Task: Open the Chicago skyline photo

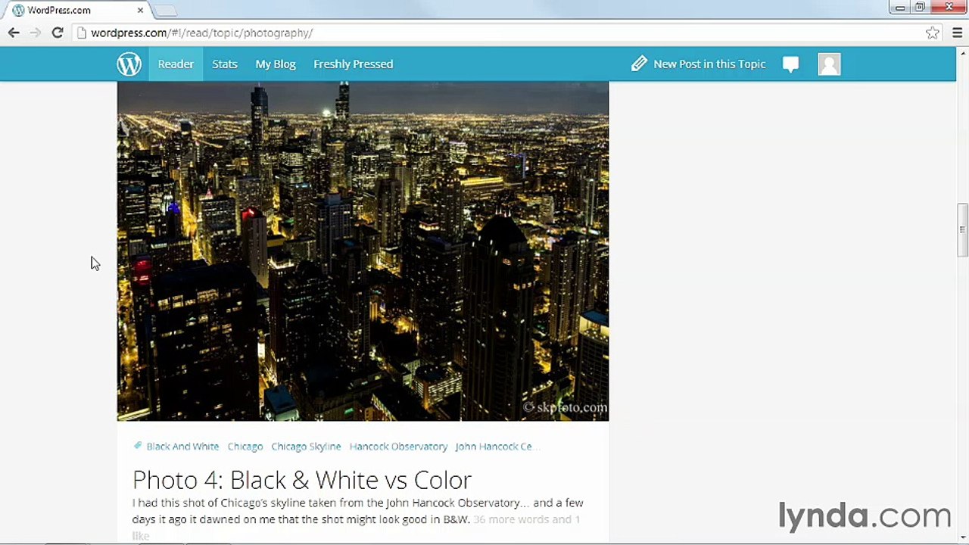Action: tap(363, 251)
